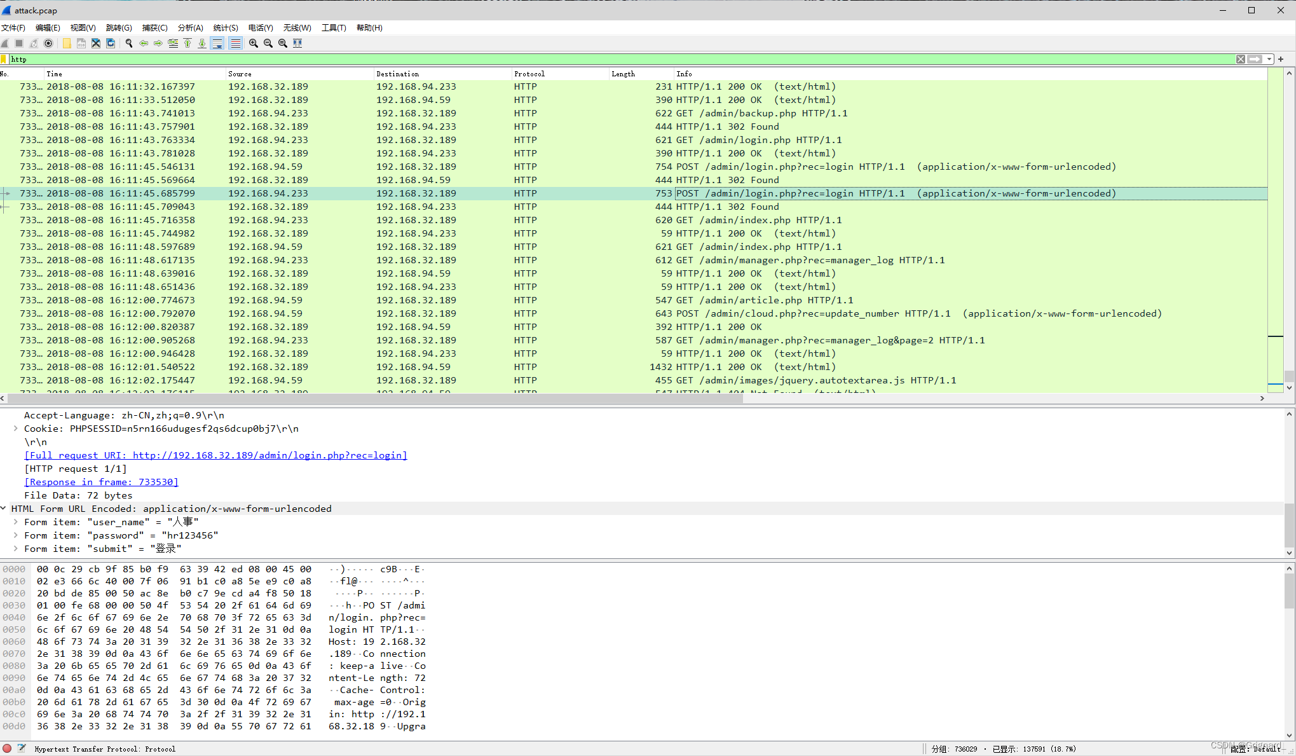Open the 文件(F) menu
The width and height of the screenshot is (1296, 756).
[x=13, y=27]
